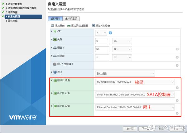
Task: Switch to the Virtual Hardware (虚拟硬件) tab
Action: (55, 19)
